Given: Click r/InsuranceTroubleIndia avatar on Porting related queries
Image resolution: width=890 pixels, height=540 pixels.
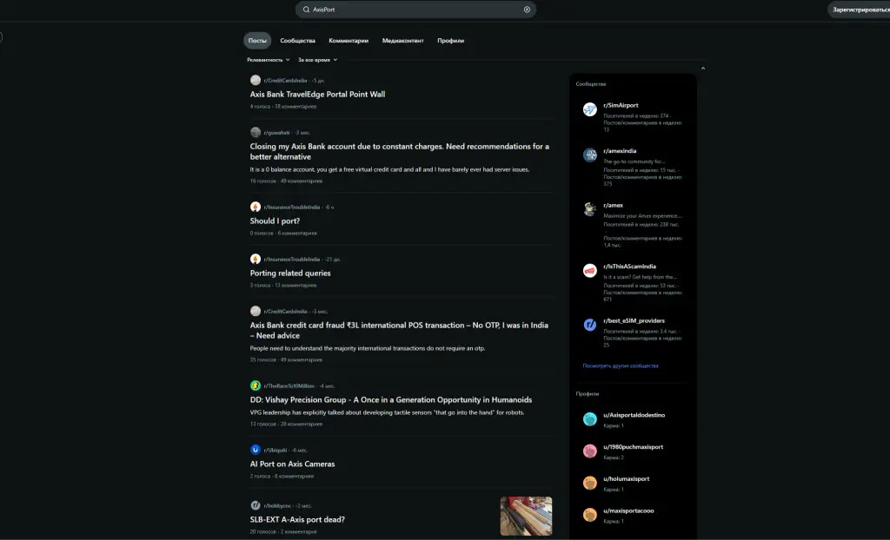Looking at the screenshot, I should coord(256,260).
